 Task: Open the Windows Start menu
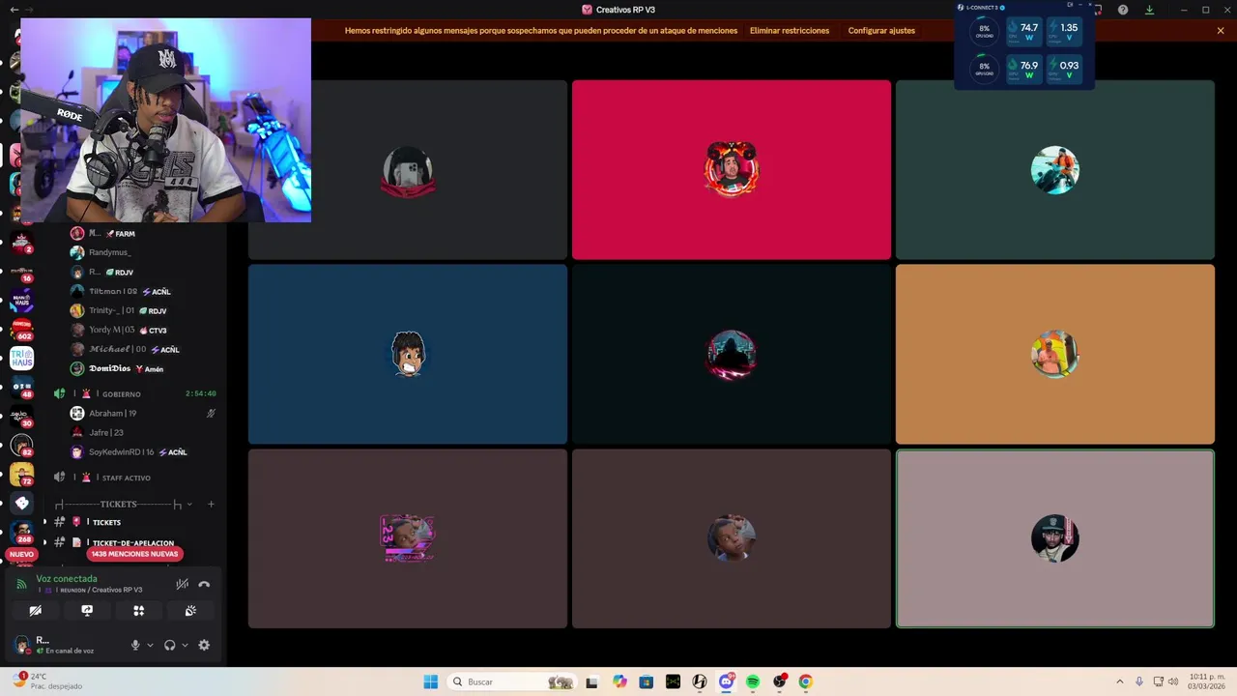click(x=430, y=681)
